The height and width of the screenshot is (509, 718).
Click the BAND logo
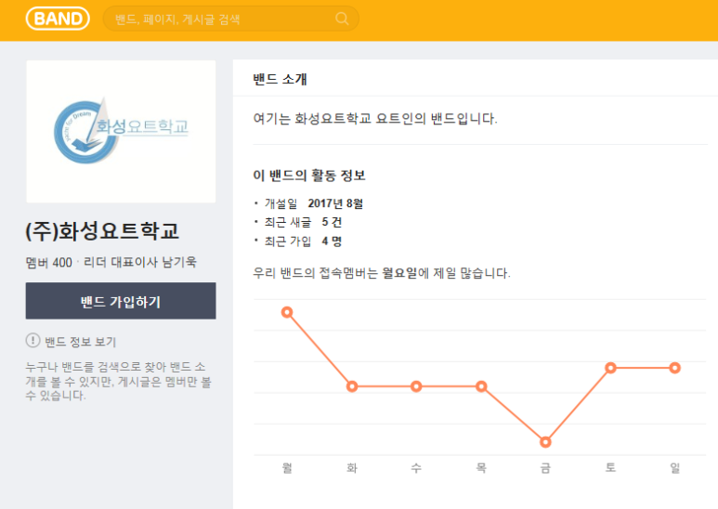coord(58,19)
